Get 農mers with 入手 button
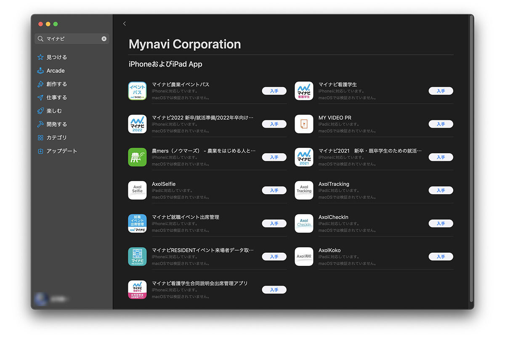Viewport: 505px width, 337px height. pyautogui.click(x=274, y=157)
